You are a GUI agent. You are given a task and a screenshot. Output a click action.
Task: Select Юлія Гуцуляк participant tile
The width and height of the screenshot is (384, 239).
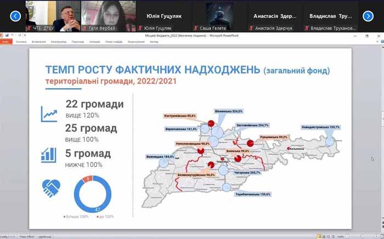(164, 16)
